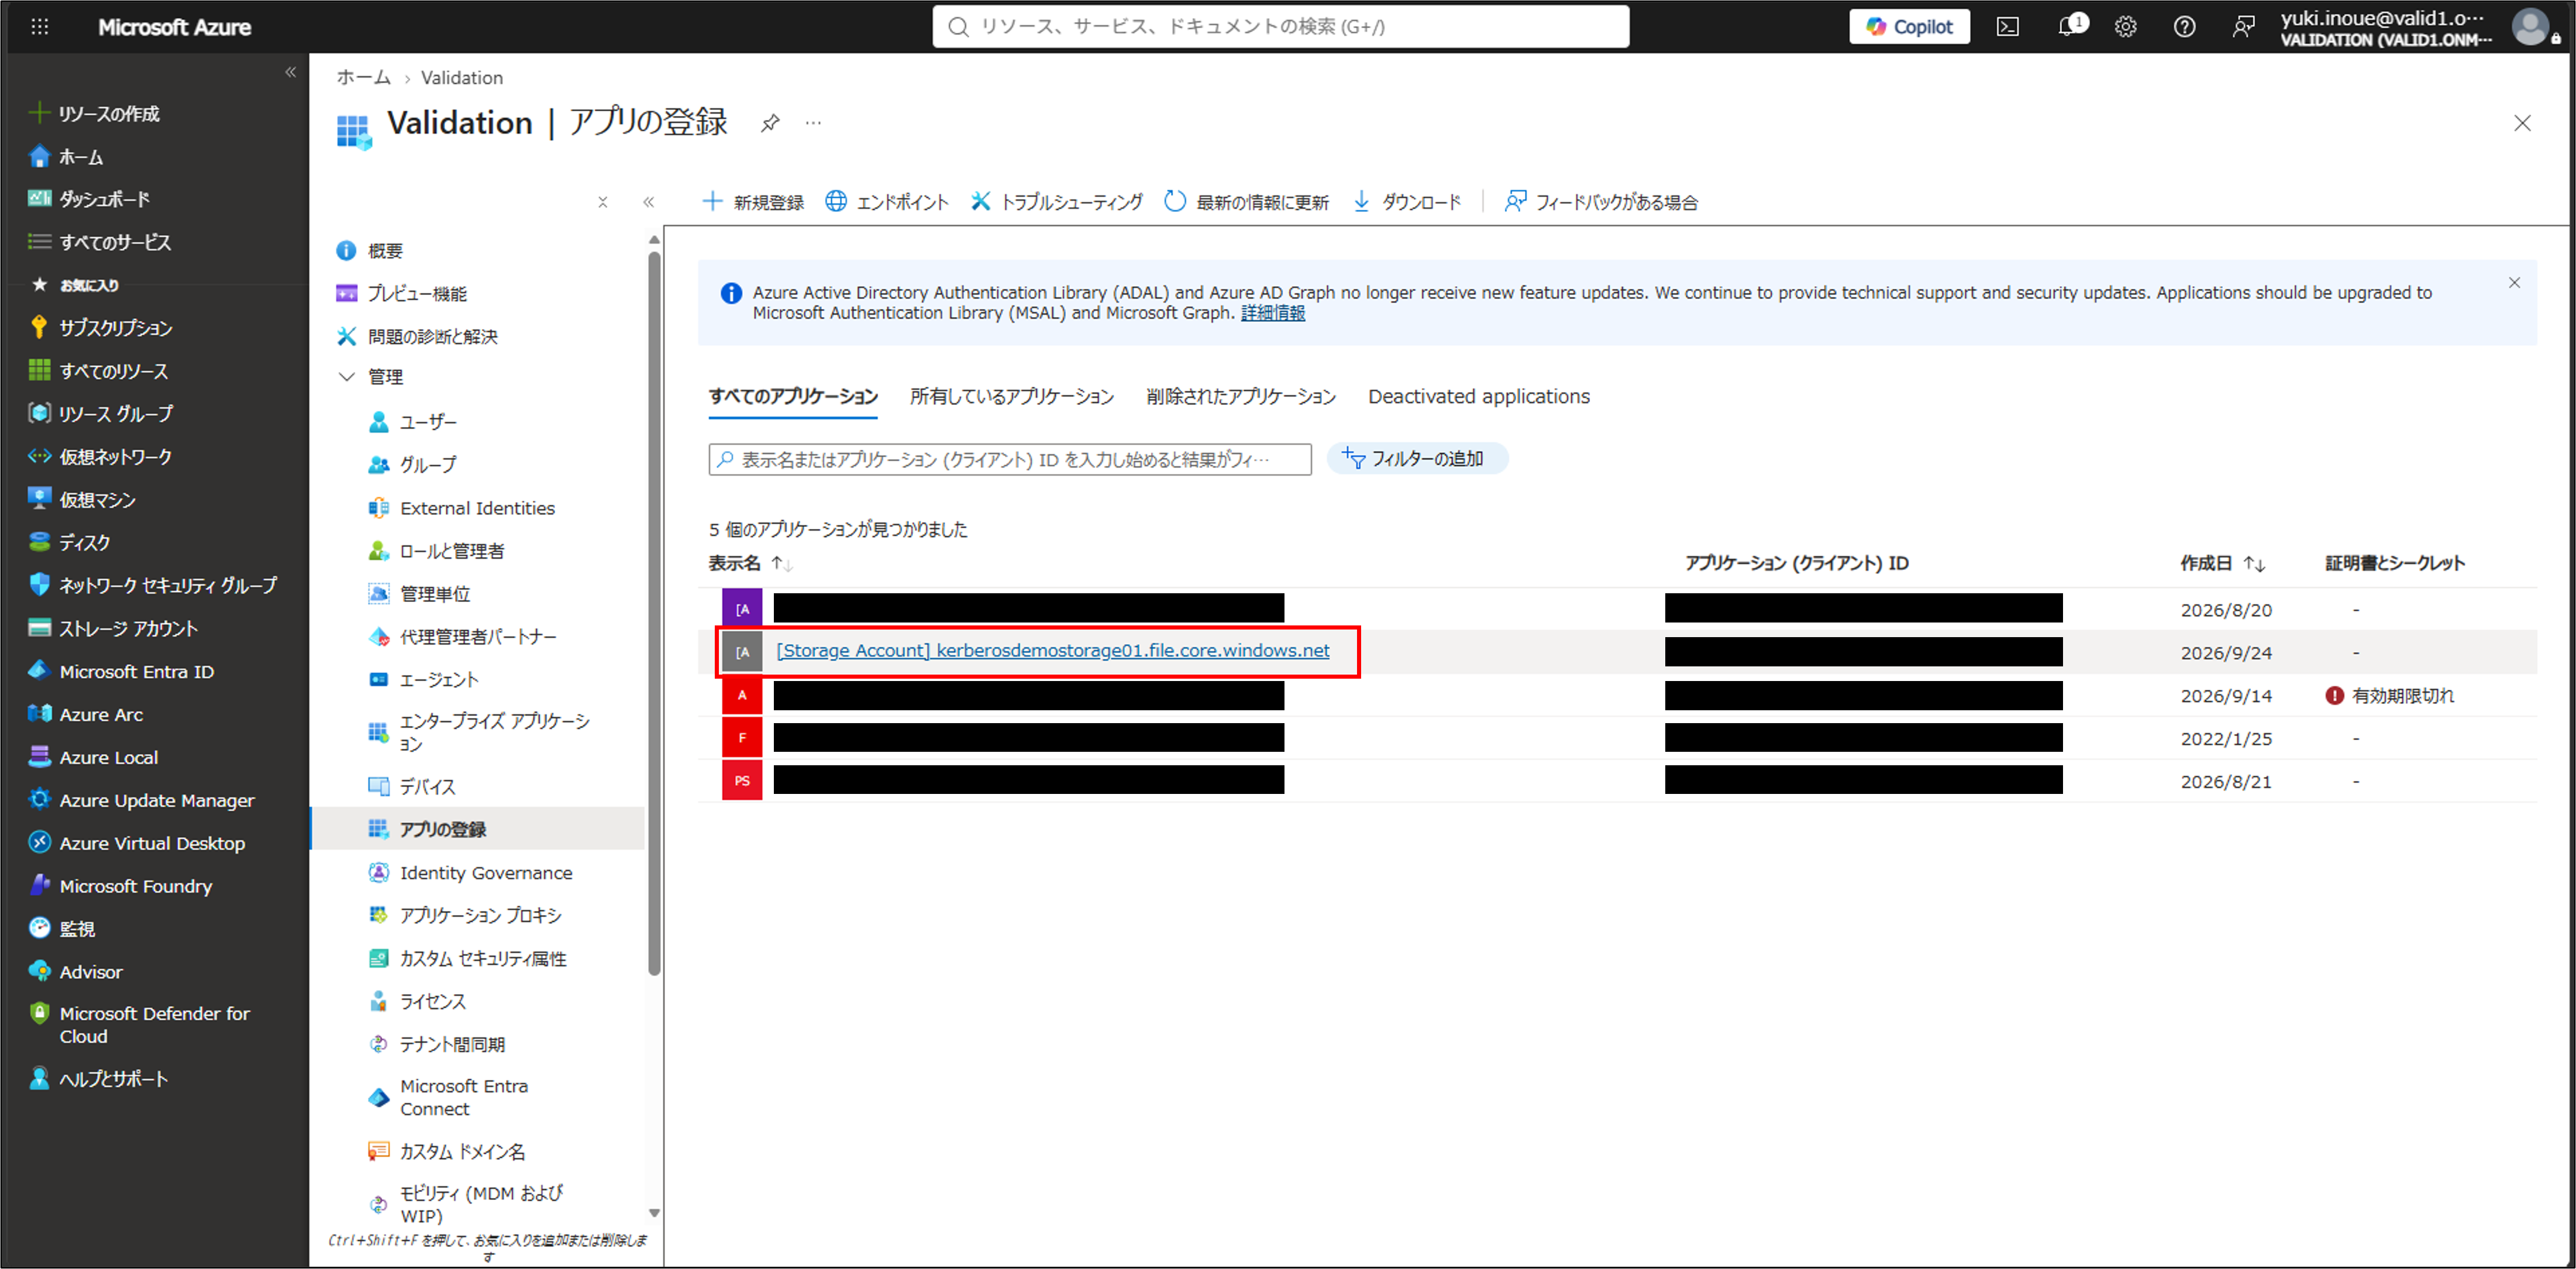Focus the application name or ID search box
Image resolution: width=2576 pixels, height=1269 pixels.
click(x=1010, y=459)
